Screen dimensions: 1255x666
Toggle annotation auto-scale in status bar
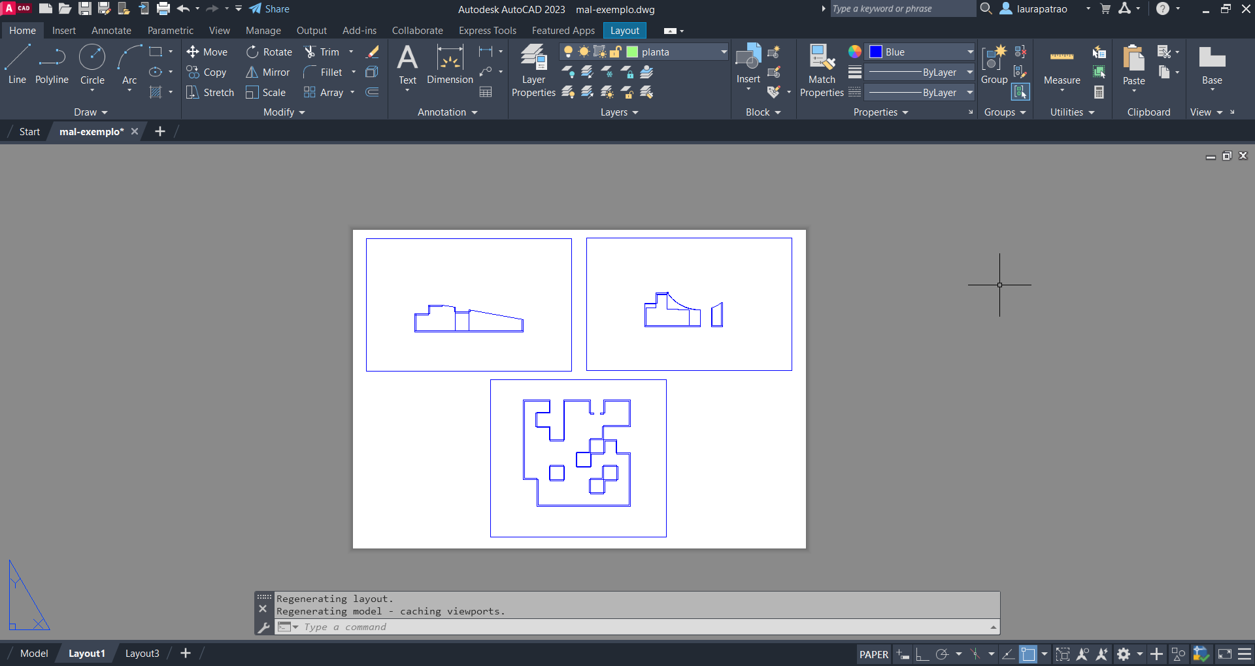point(1103,654)
